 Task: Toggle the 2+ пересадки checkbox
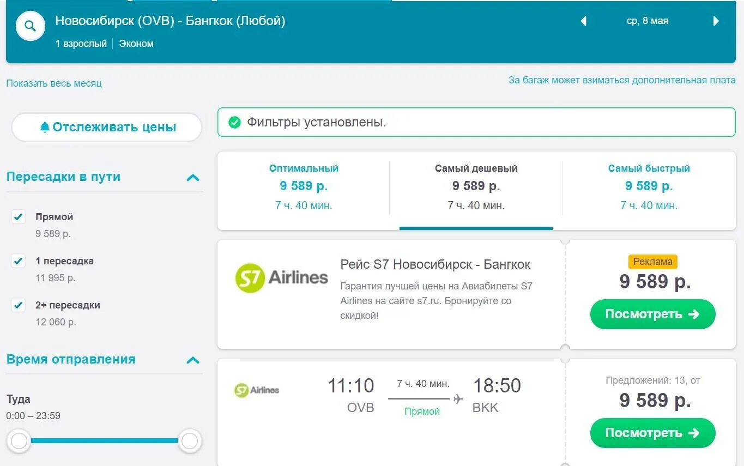coord(19,305)
